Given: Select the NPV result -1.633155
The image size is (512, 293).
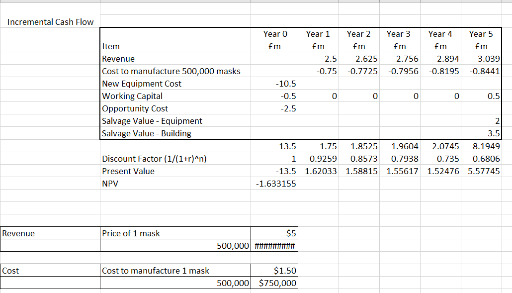Looking at the screenshot, I should click(x=274, y=183).
